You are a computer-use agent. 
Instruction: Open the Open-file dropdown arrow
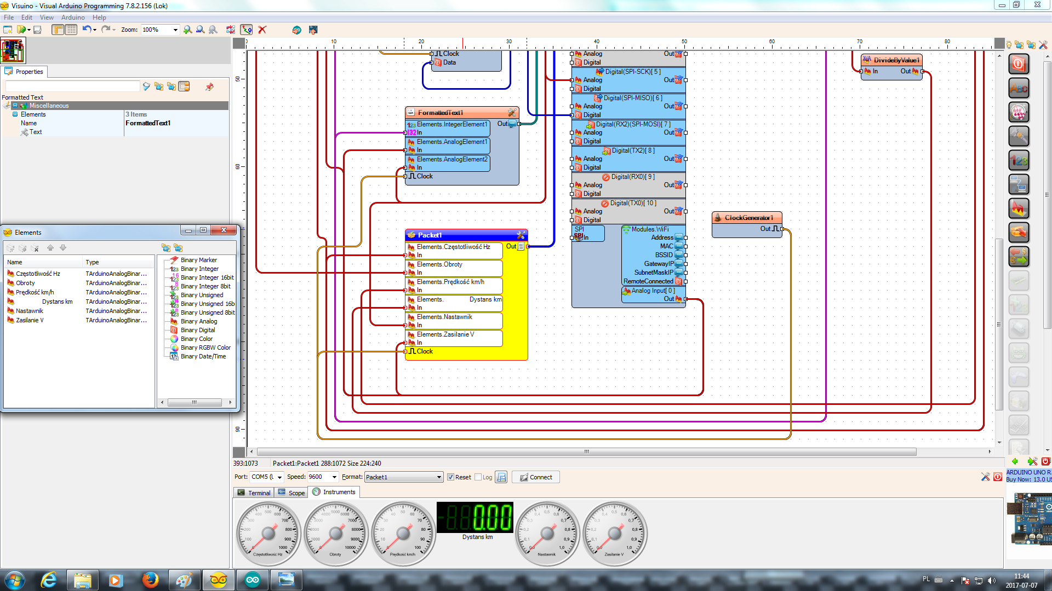(x=29, y=30)
